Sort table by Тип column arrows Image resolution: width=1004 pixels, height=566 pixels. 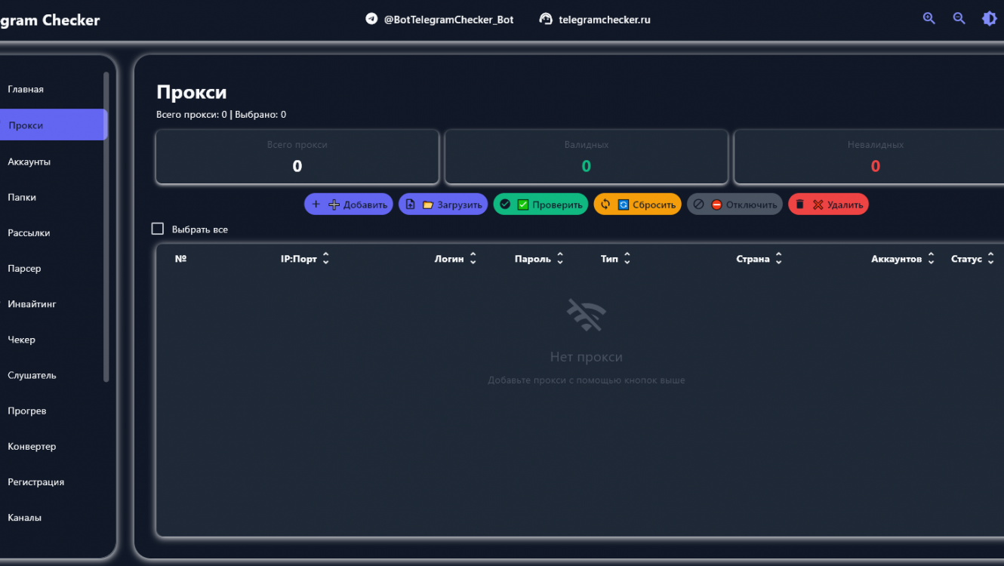point(627,259)
